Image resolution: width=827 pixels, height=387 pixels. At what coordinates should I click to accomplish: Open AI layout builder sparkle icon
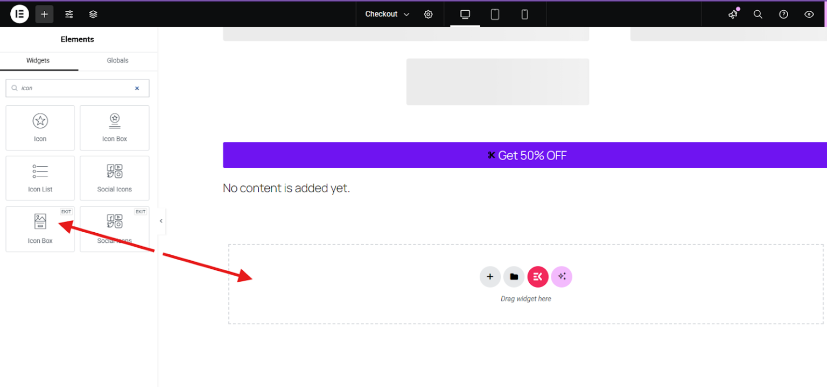[x=562, y=276]
